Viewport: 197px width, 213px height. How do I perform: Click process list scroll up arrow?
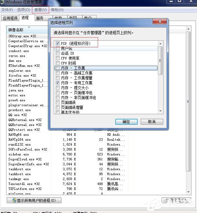(x=188, y=29)
